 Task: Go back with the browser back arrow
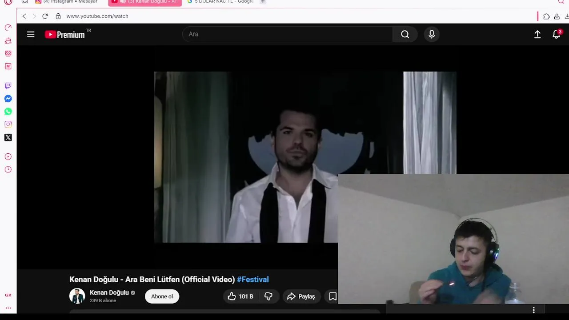[24, 16]
